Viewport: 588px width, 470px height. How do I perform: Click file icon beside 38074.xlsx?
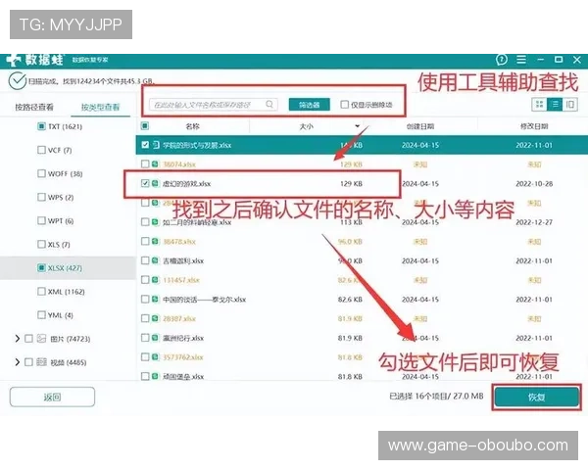pyautogui.click(x=155, y=164)
